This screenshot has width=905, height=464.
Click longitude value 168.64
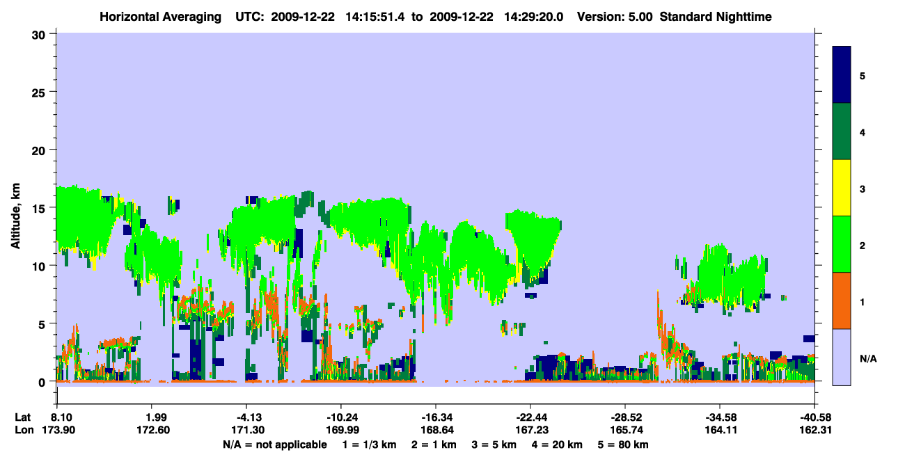436,430
